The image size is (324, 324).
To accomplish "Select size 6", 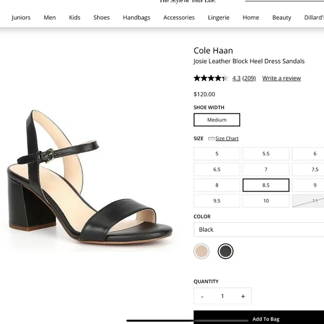I will pos(308,154).
